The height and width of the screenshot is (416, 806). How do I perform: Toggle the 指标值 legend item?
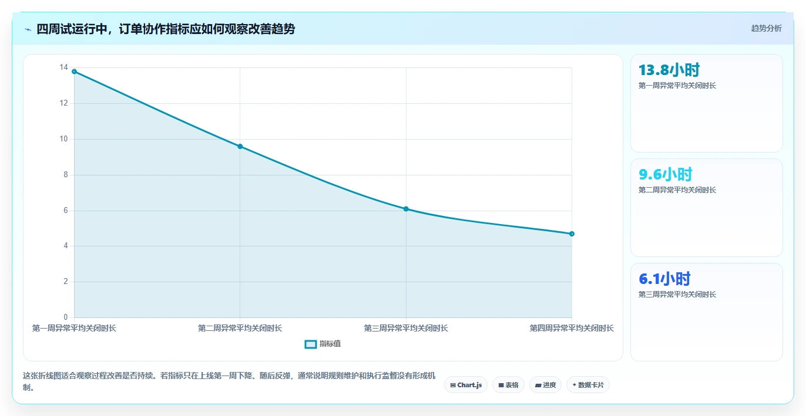pyautogui.click(x=323, y=344)
